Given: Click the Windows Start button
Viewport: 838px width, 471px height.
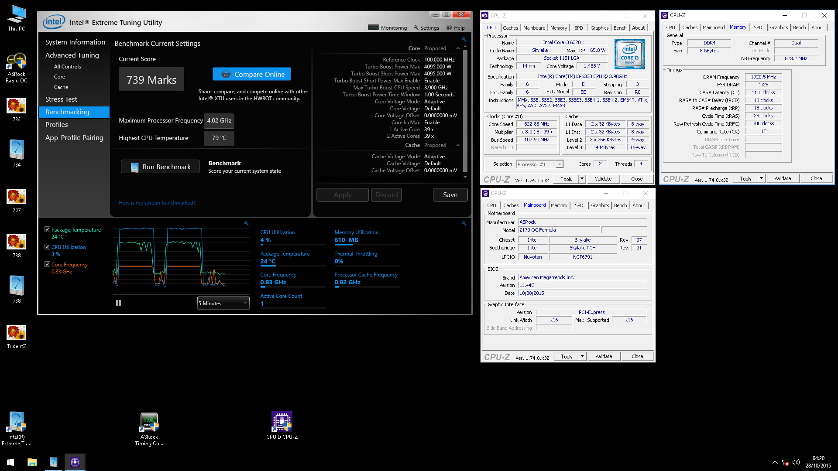Looking at the screenshot, I should [10, 462].
